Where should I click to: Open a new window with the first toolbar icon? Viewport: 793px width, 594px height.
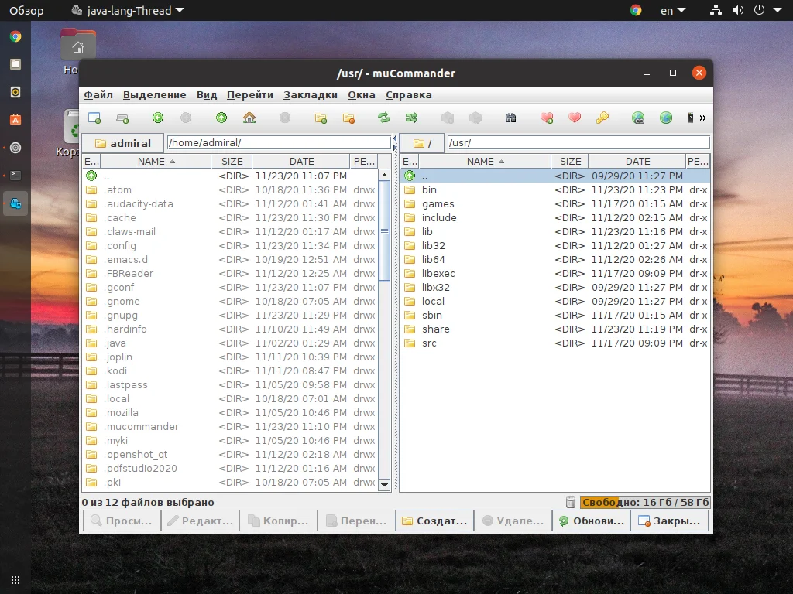[x=94, y=118]
